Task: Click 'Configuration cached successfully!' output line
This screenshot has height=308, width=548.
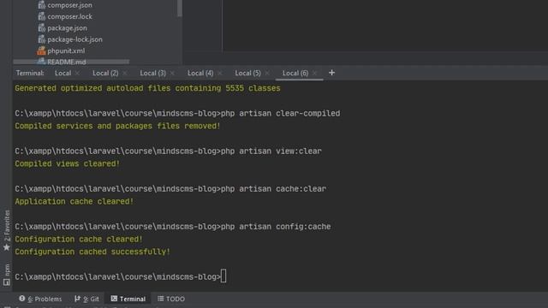Action: (92, 252)
